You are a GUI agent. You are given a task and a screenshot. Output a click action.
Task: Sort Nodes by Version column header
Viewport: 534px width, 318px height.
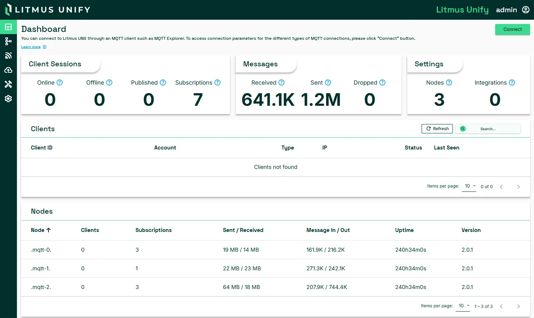pos(471,230)
